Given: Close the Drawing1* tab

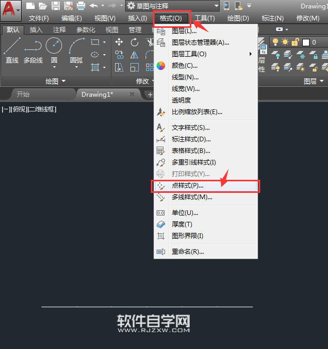Looking at the screenshot, I should pos(132,94).
